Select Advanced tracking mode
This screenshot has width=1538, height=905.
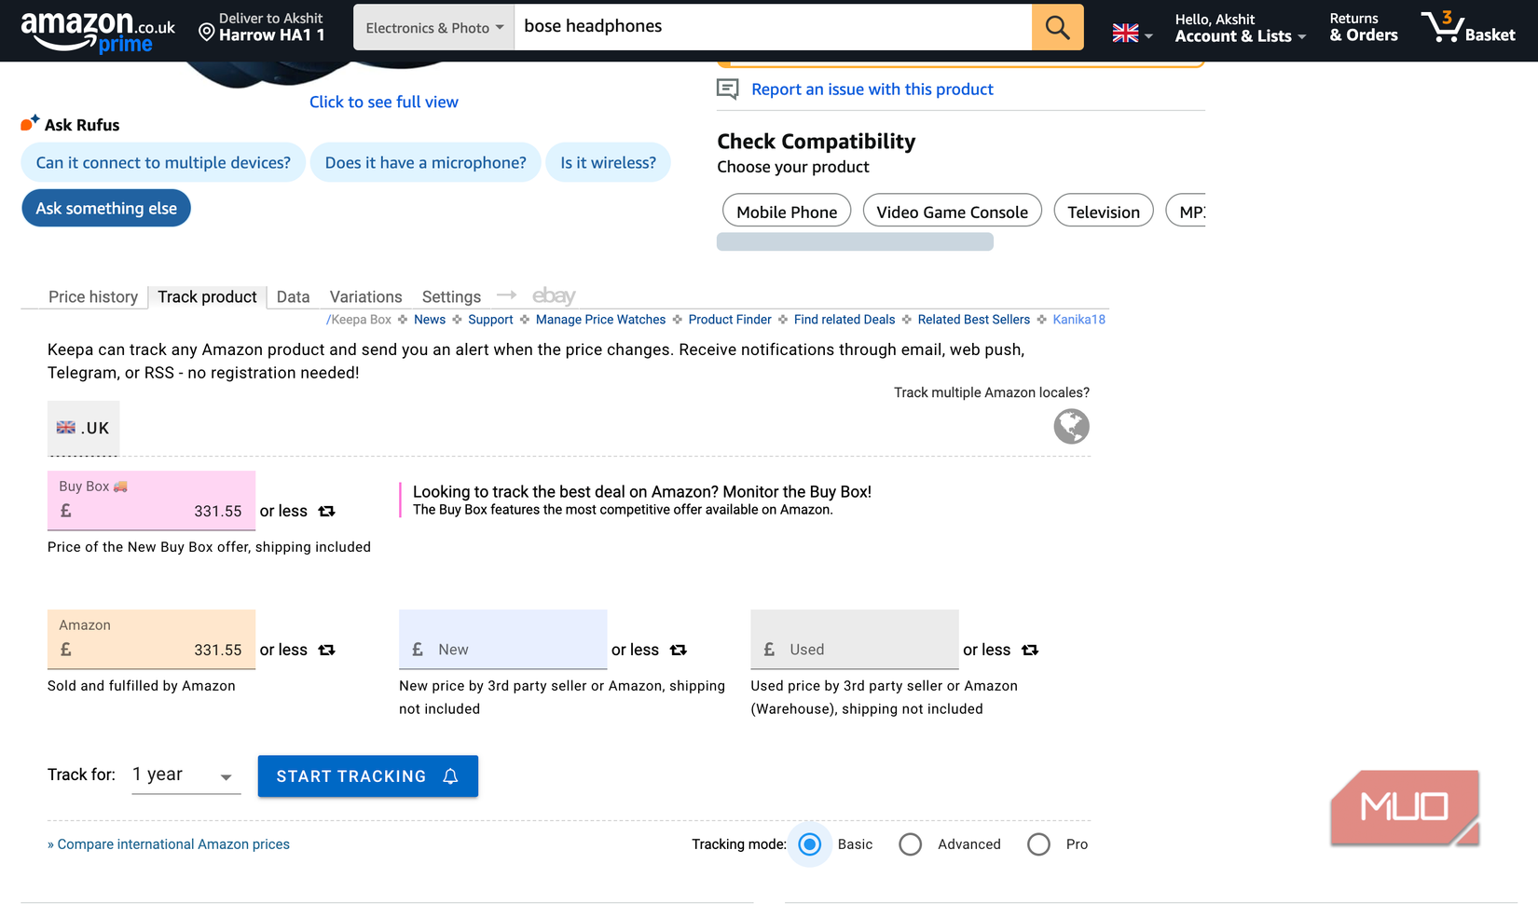(x=911, y=844)
